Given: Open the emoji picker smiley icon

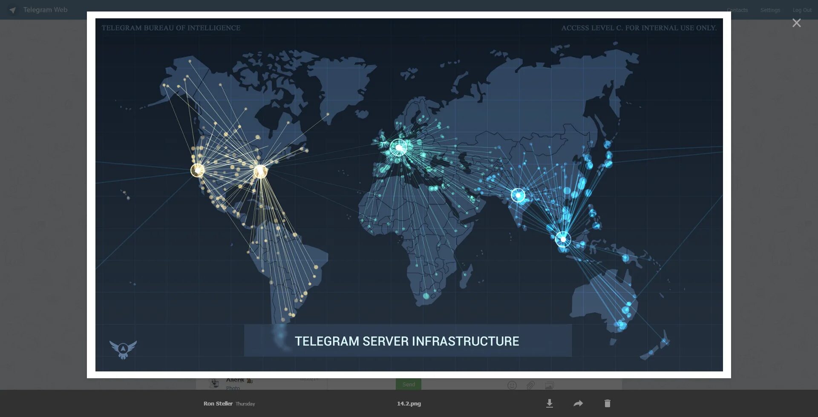Looking at the screenshot, I should 512,385.
